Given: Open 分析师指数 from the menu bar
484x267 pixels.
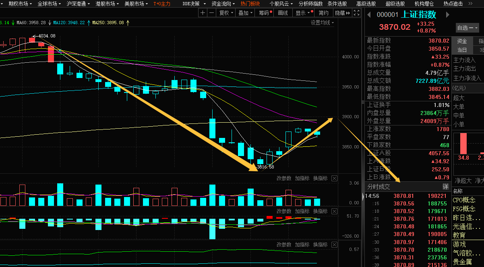Looking at the screenshot, I should pyautogui.click(x=310, y=4).
